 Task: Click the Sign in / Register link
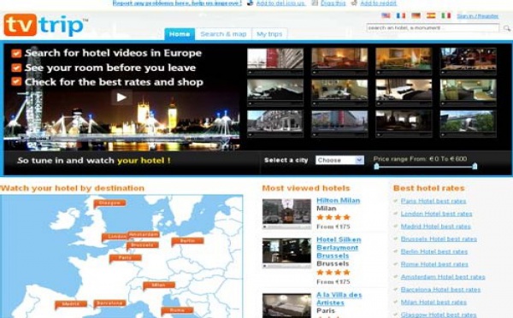pyautogui.click(x=478, y=16)
